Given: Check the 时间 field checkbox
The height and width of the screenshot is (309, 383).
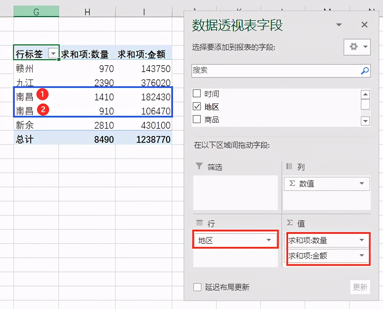Looking at the screenshot, I should (197, 93).
